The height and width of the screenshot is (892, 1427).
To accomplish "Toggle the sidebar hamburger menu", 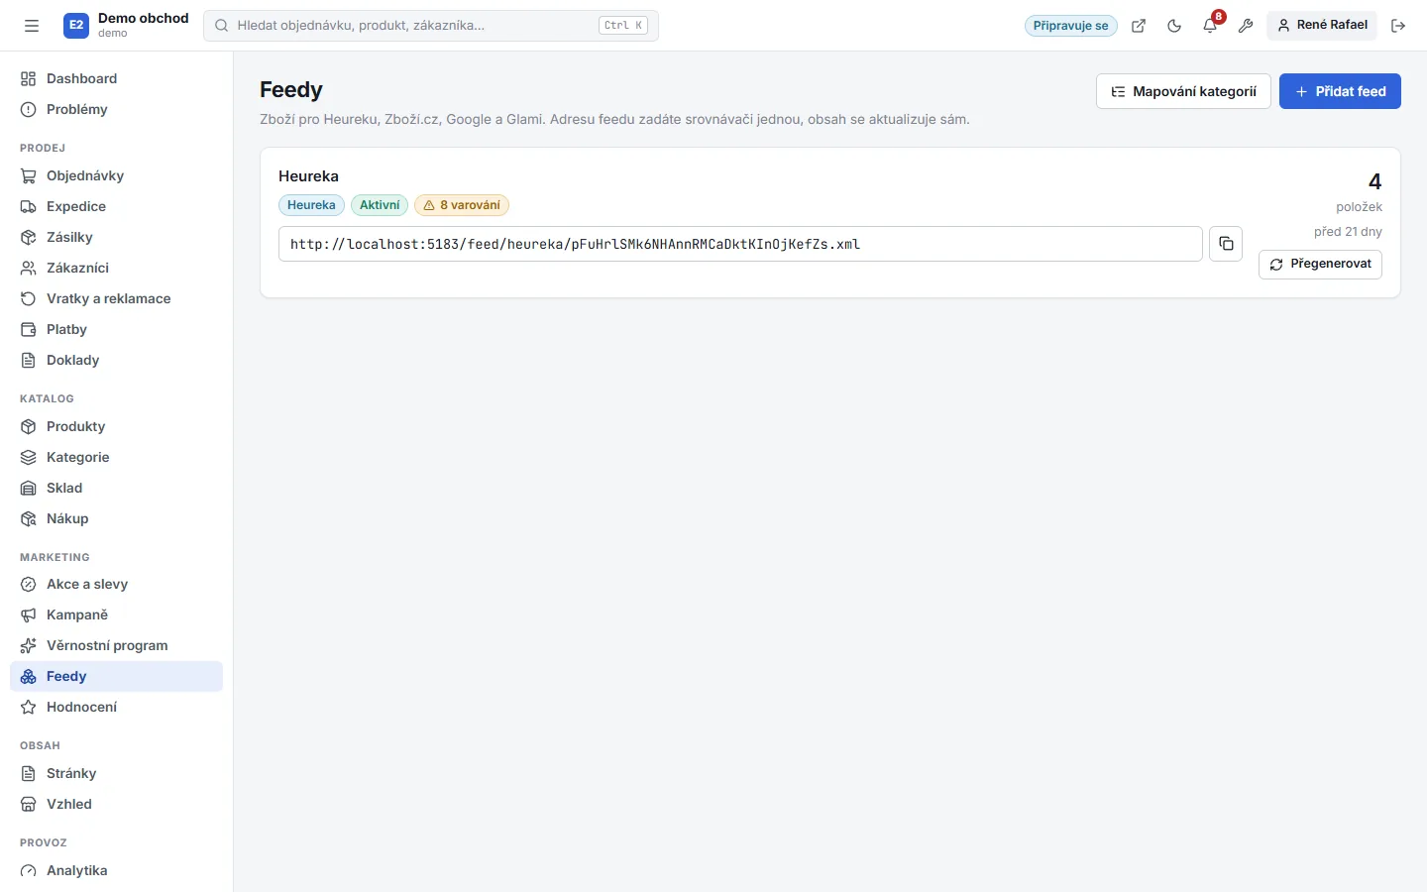I will [x=32, y=26].
